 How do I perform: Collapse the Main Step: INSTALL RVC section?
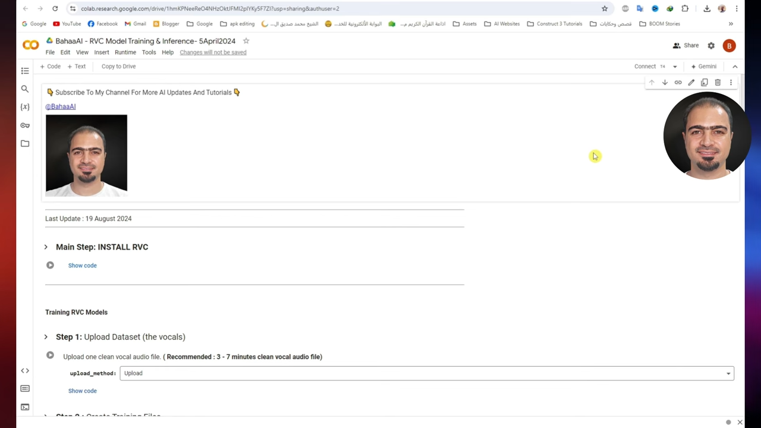coord(46,247)
